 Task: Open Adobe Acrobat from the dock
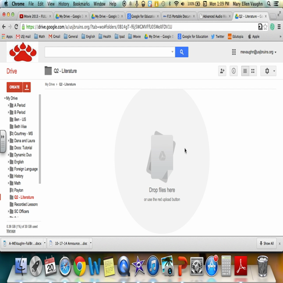click(x=241, y=266)
